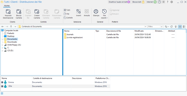The image size is (187, 96).
Task: Lock all clients with Blocca tutti
Action: 138,2
